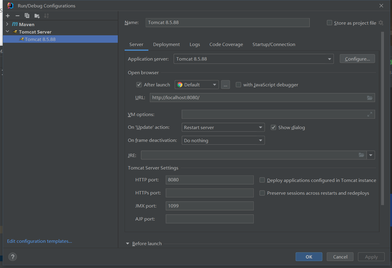This screenshot has width=392, height=268.
Task: Uncheck the Show dialog checkbox
Action: coord(273,127)
